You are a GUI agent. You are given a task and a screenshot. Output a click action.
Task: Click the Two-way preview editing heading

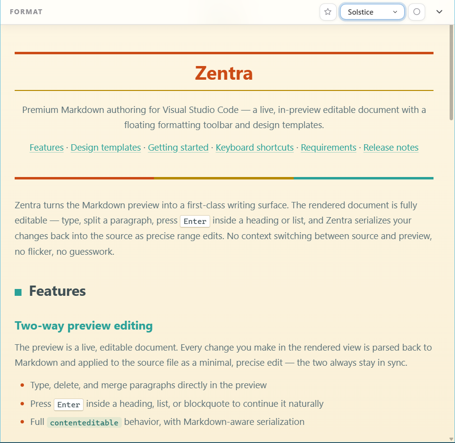coord(84,326)
